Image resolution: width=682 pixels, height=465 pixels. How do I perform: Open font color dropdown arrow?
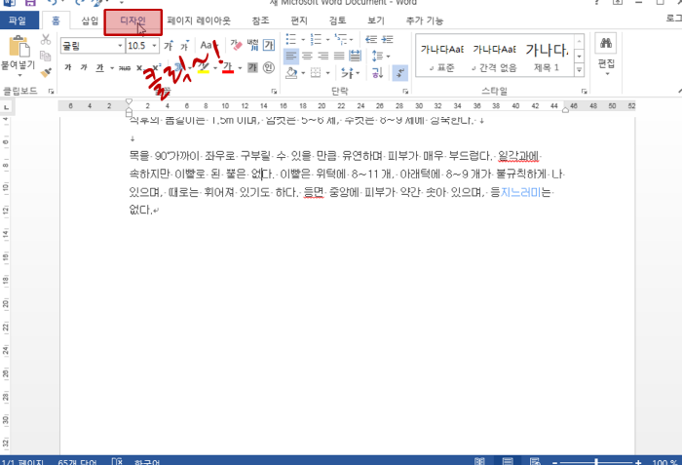240,68
